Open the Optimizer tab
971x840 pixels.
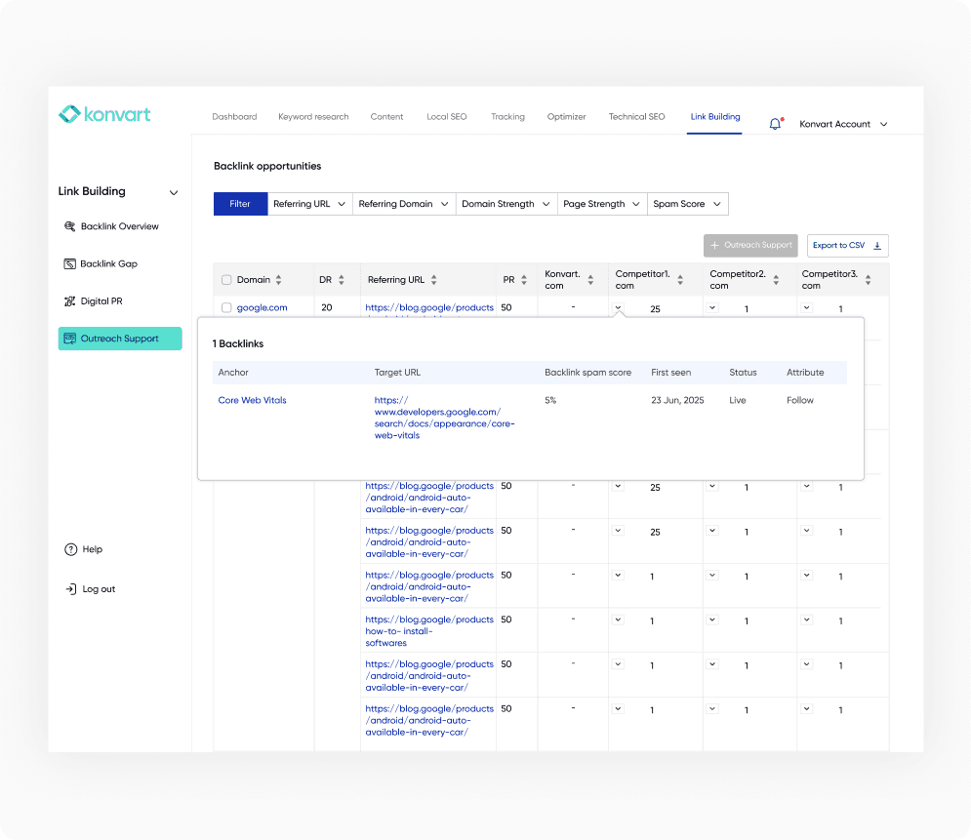pos(567,116)
